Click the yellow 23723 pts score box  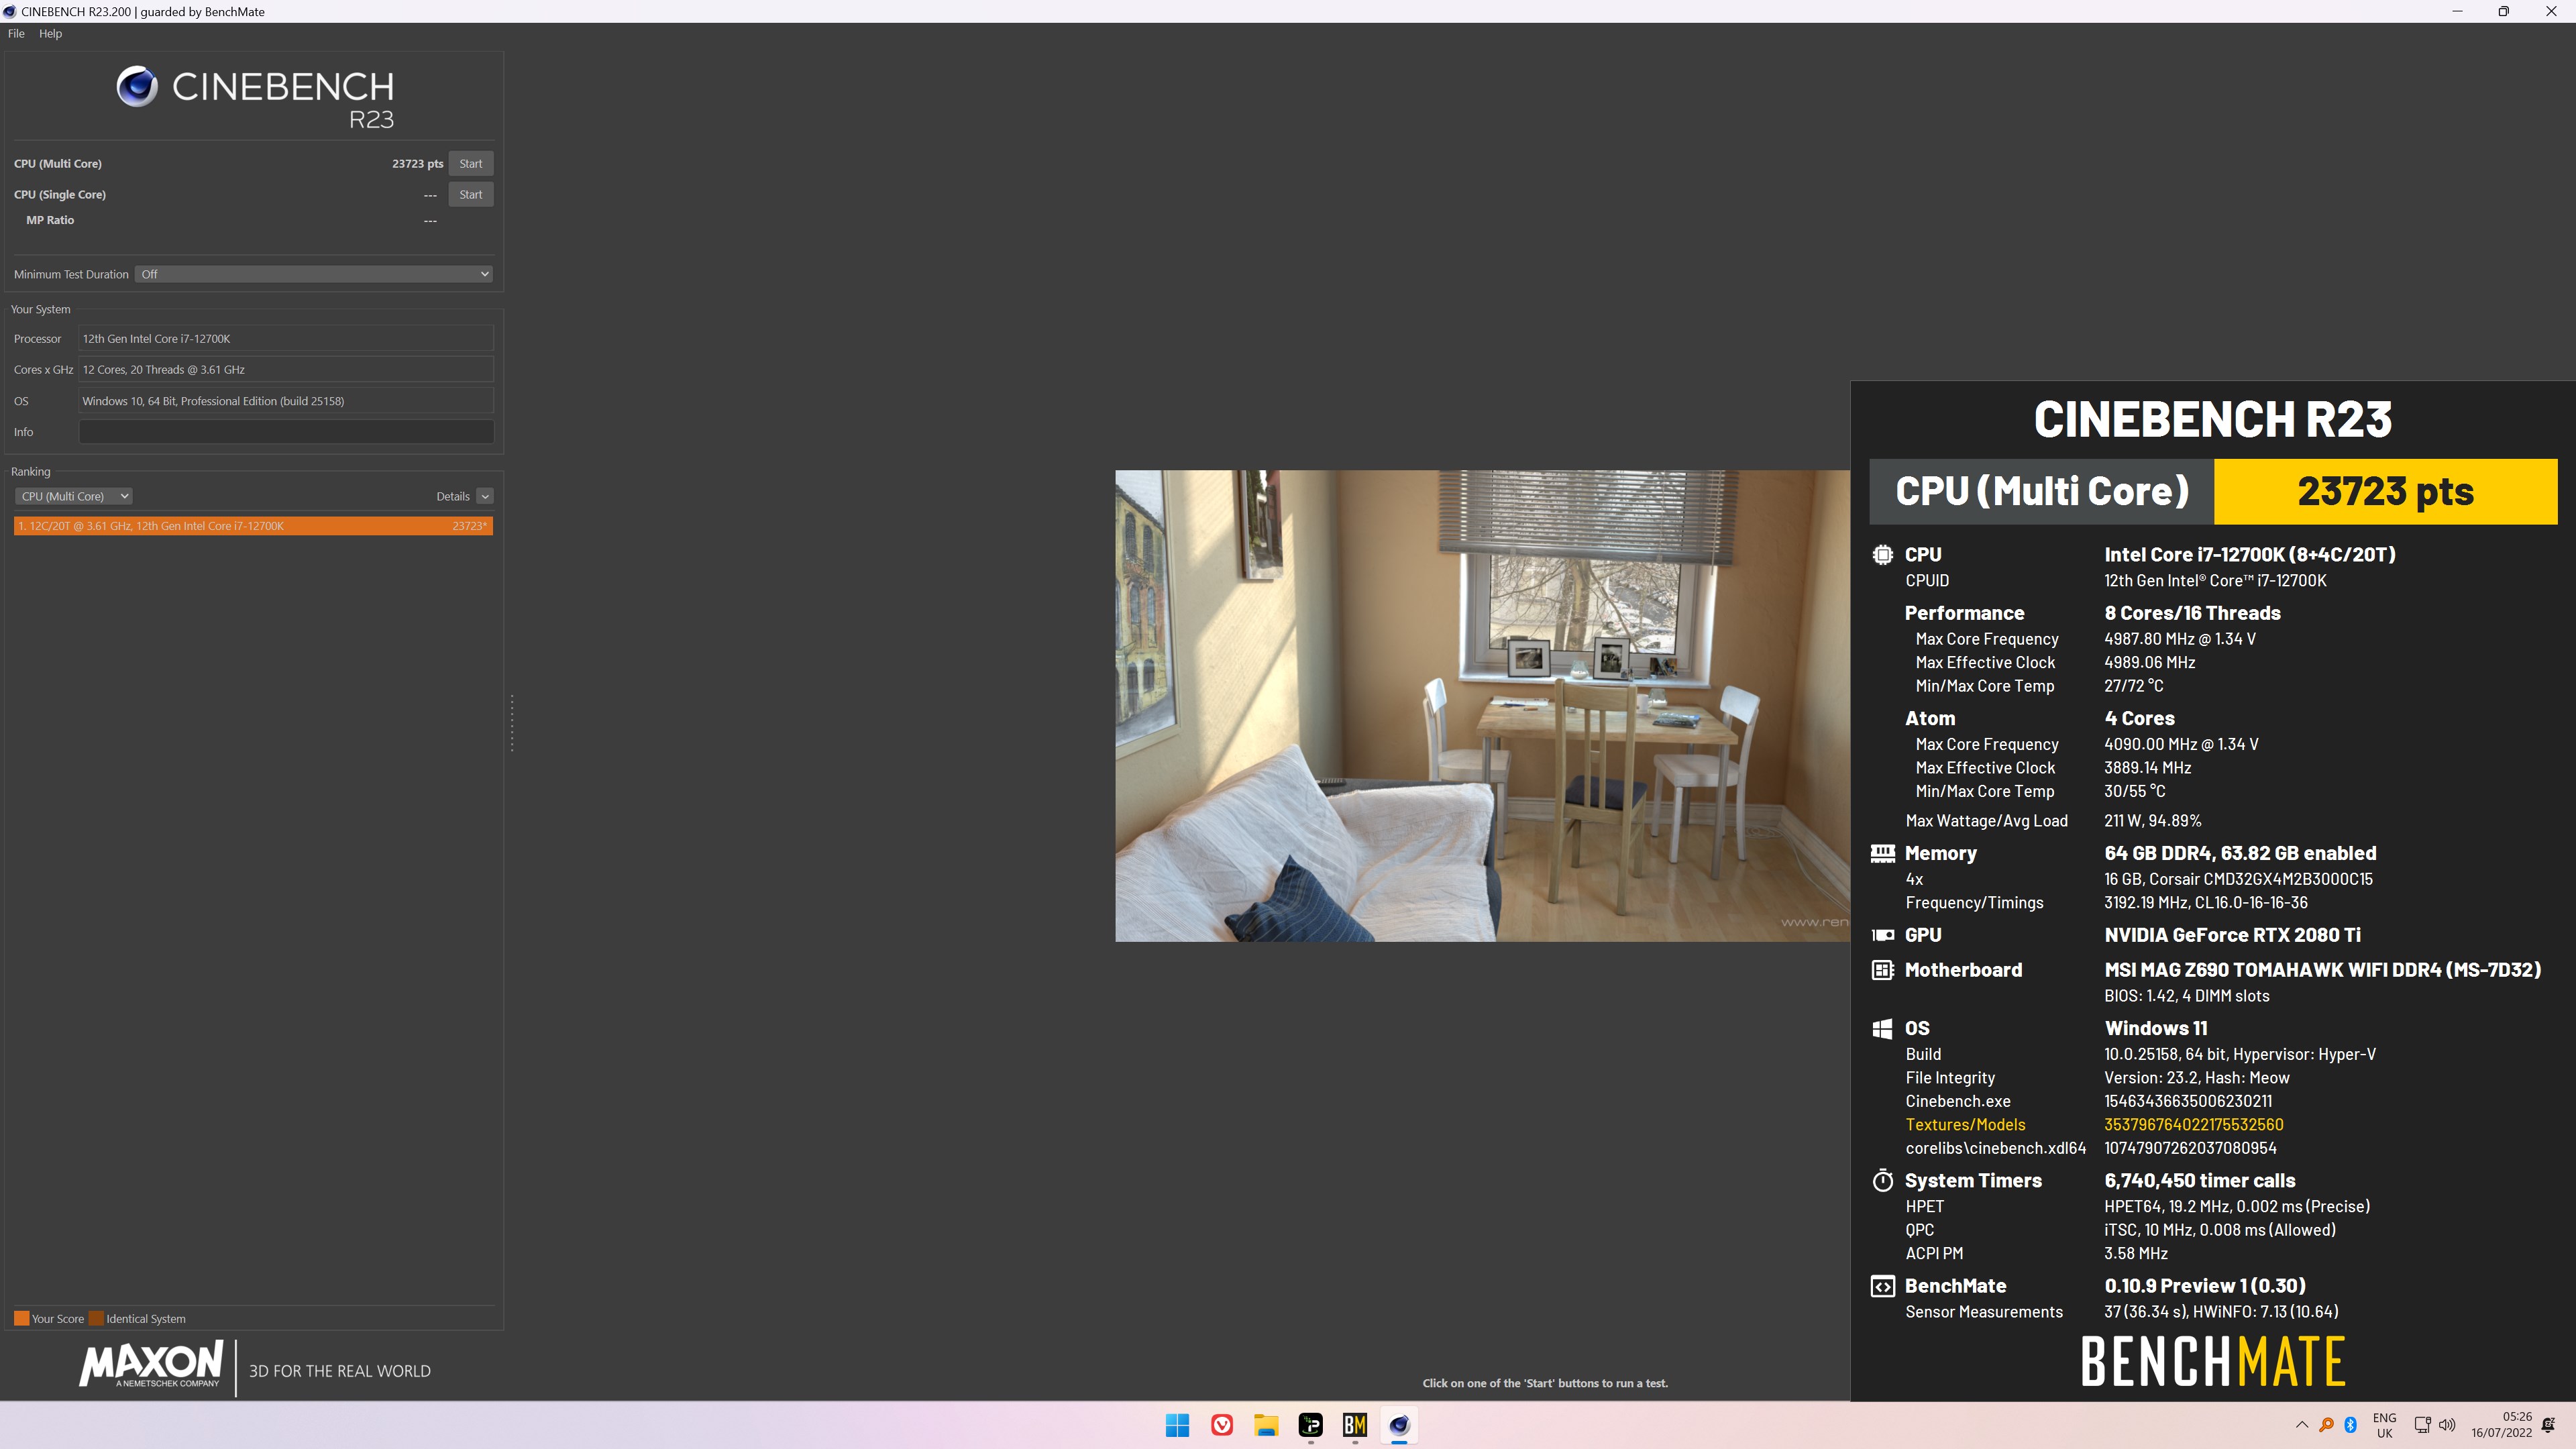coord(2385,491)
